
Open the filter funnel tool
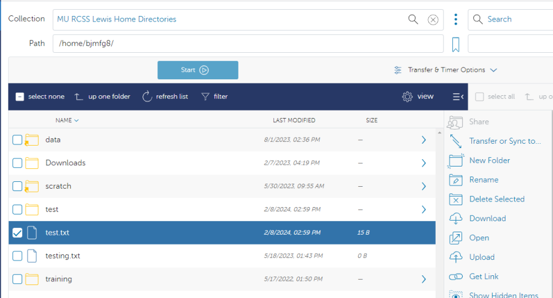tap(214, 96)
